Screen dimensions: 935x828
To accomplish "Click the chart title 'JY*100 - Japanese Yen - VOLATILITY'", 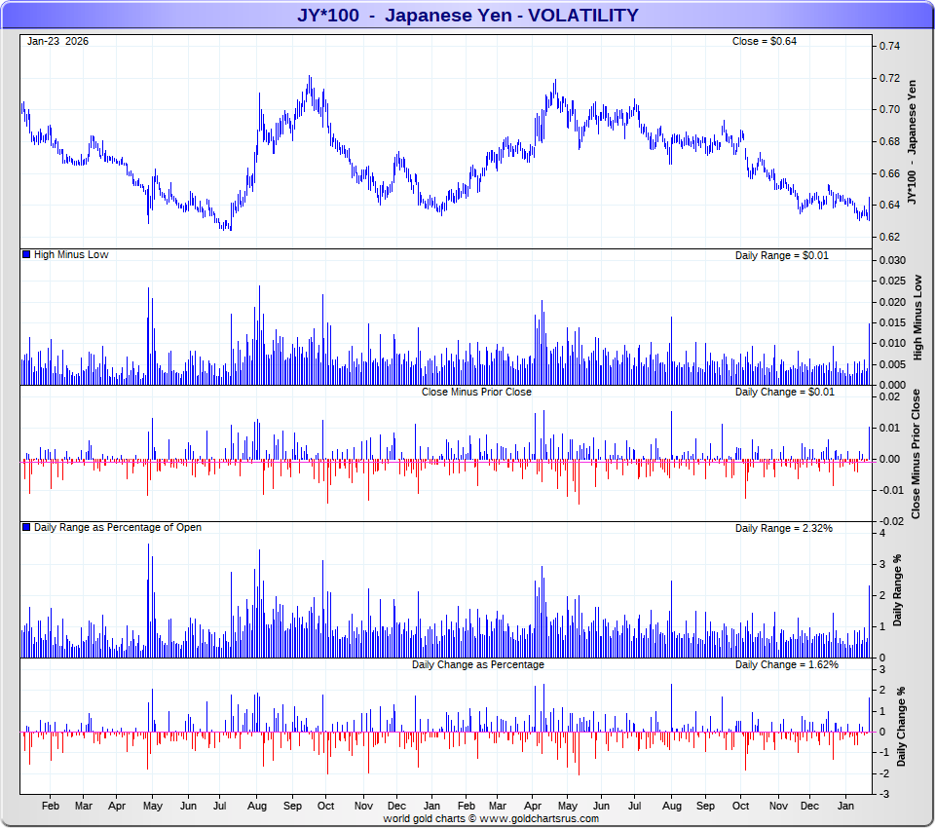I will 467,15.
